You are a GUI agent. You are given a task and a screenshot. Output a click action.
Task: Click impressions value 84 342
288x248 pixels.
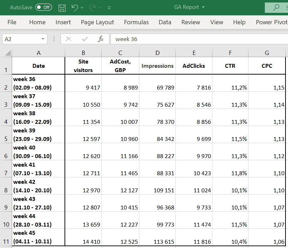pos(158,135)
